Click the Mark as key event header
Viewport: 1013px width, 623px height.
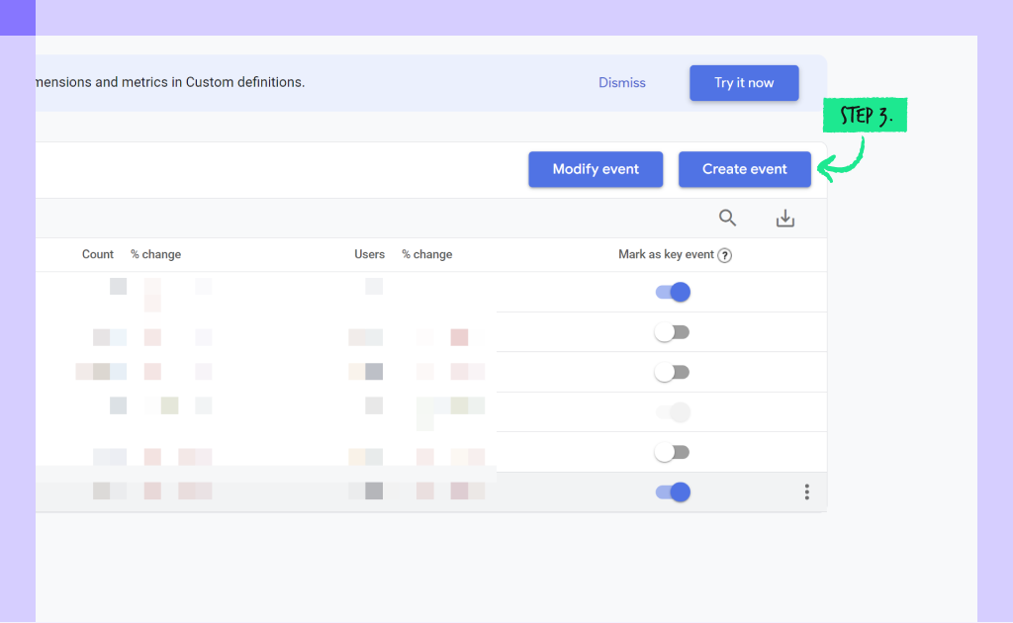tap(666, 254)
